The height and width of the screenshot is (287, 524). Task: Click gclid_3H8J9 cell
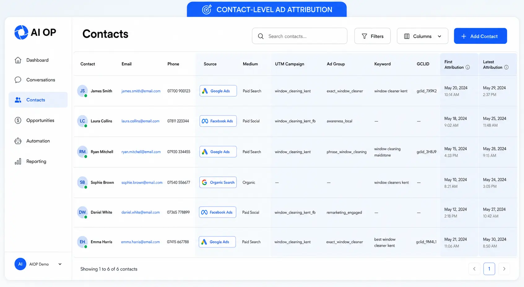pos(427,152)
